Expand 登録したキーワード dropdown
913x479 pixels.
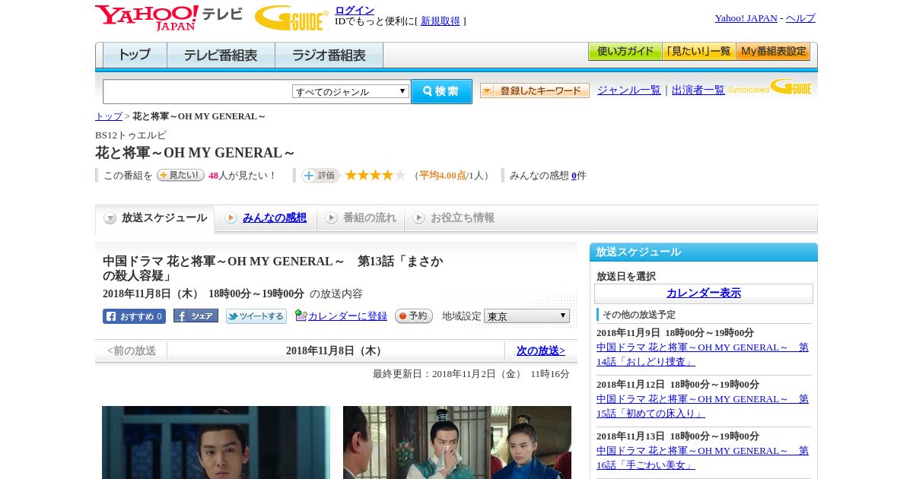(535, 90)
